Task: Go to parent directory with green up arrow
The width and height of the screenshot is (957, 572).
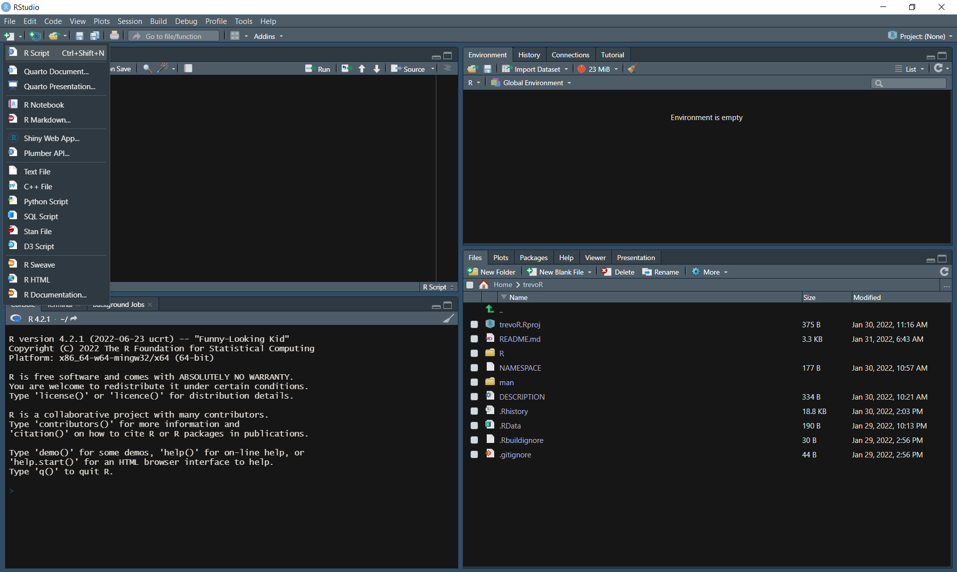Action: tap(490, 309)
